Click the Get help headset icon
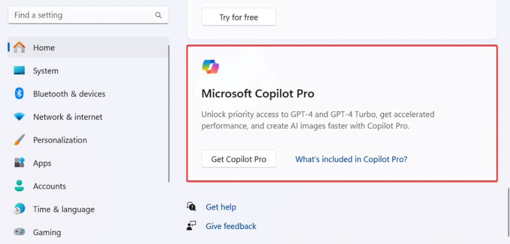The height and width of the screenshot is (244, 510). pyautogui.click(x=191, y=207)
